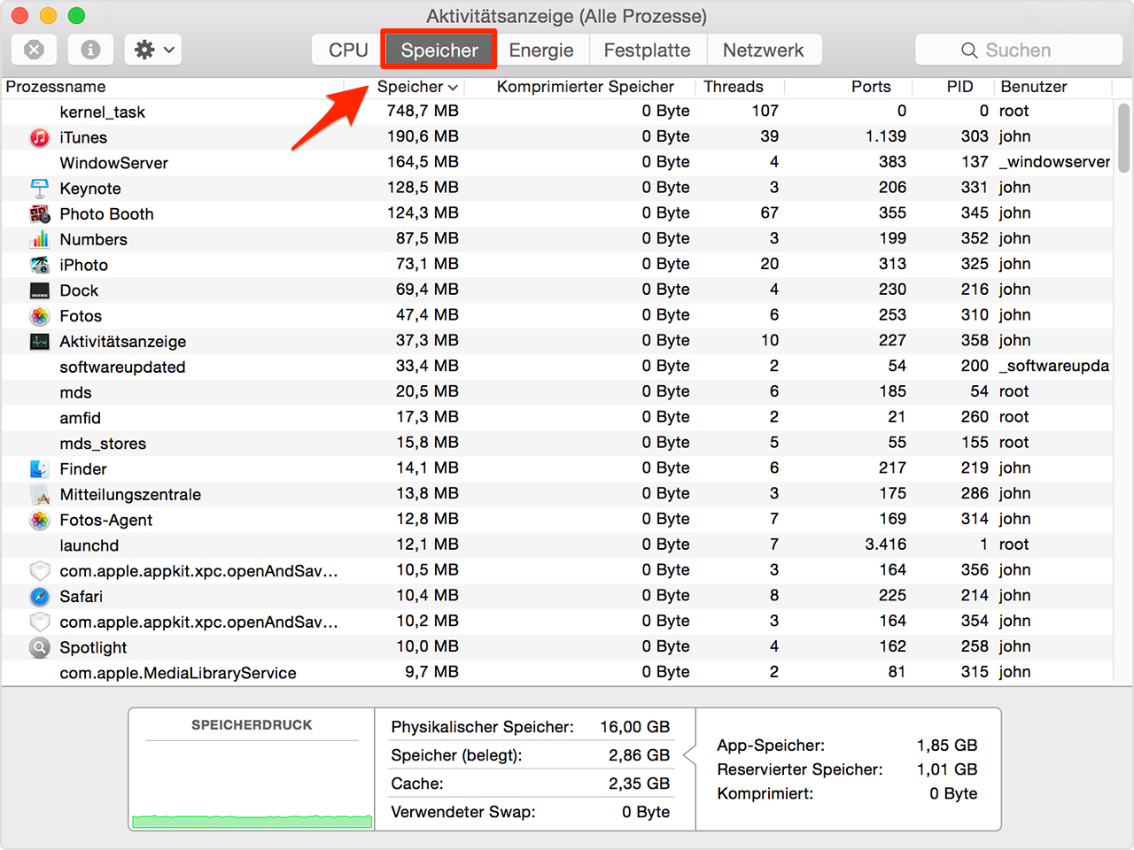Click the Finder app icon

click(x=40, y=469)
